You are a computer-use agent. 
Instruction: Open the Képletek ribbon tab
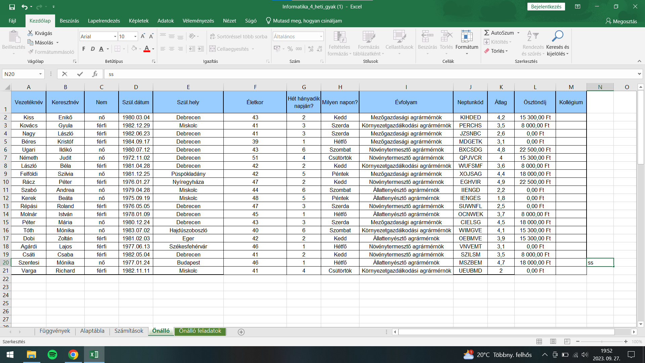click(x=138, y=21)
